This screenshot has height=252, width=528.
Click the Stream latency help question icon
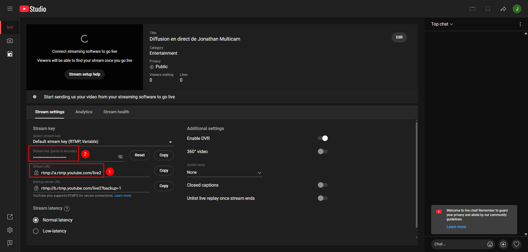(67, 209)
